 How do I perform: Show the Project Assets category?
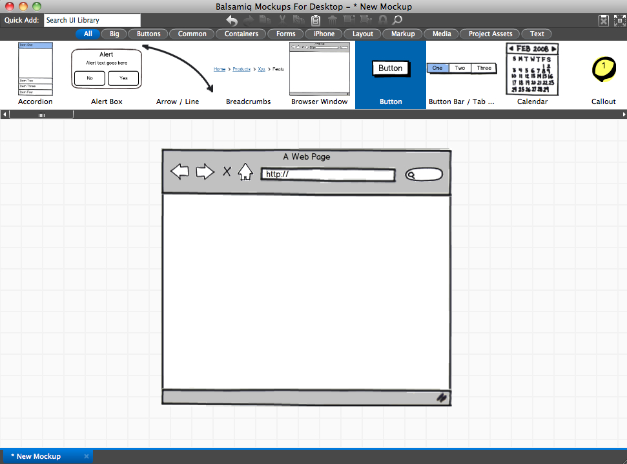[490, 34]
